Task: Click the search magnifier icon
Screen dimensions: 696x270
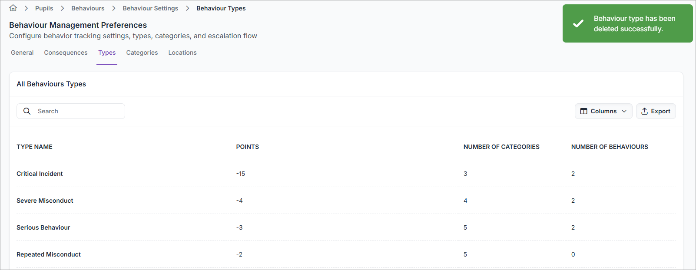Action: point(27,111)
